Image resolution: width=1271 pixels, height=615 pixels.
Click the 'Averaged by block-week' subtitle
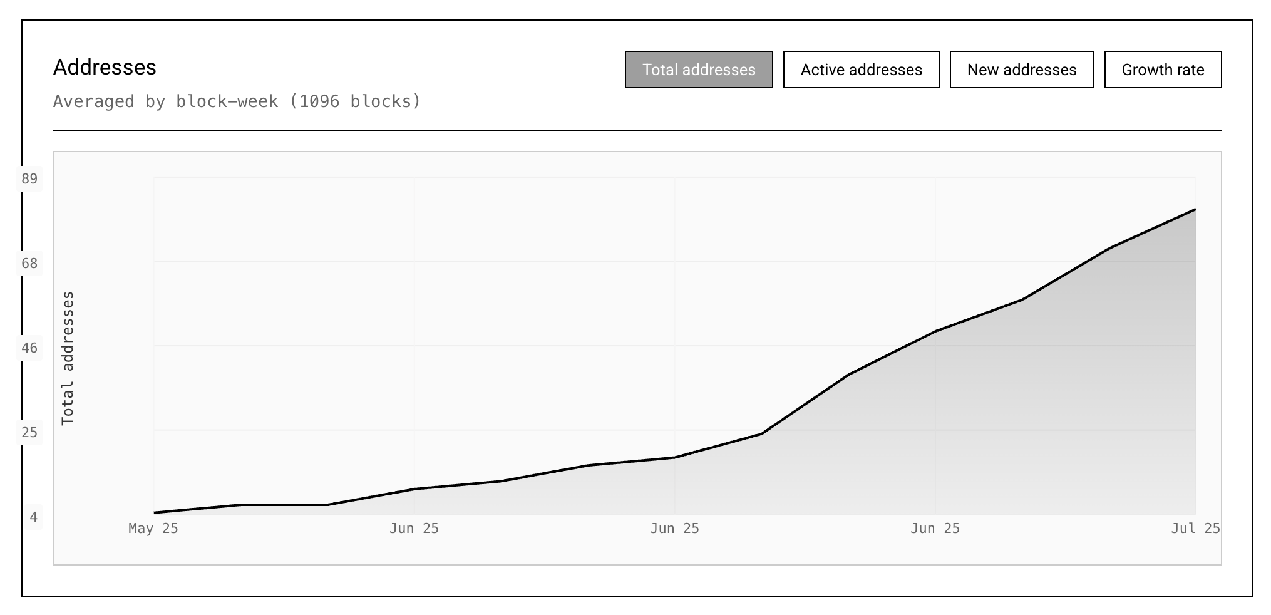point(237,101)
